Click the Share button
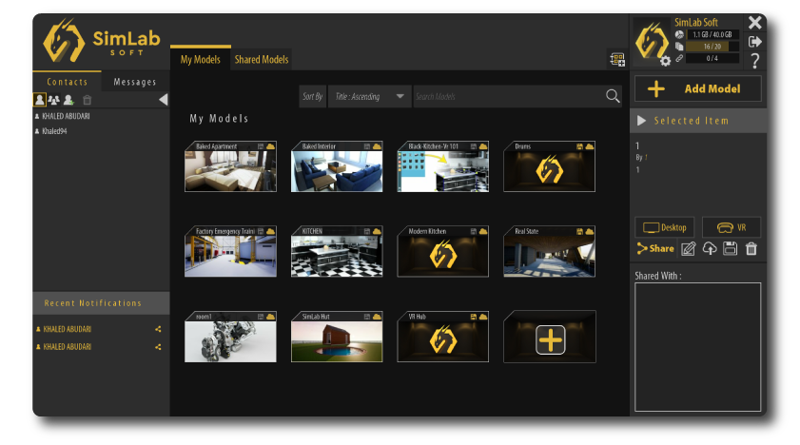This screenshot has width=800, height=445. (x=655, y=248)
